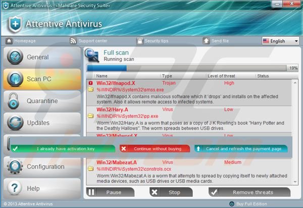Screen dimensions: 303x208
Task: Click folder icon next to pp.exe path
Action: (90, 116)
